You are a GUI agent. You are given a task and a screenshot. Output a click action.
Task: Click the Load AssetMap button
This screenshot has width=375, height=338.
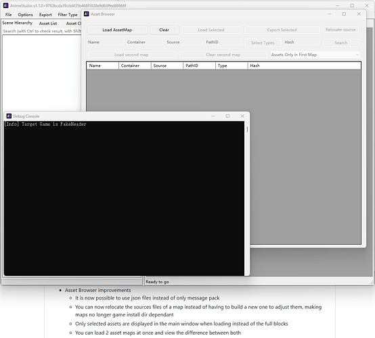pyautogui.click(x=117, y=30)
